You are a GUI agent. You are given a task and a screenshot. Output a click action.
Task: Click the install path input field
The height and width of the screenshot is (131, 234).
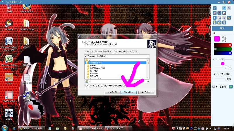[117, 56]
